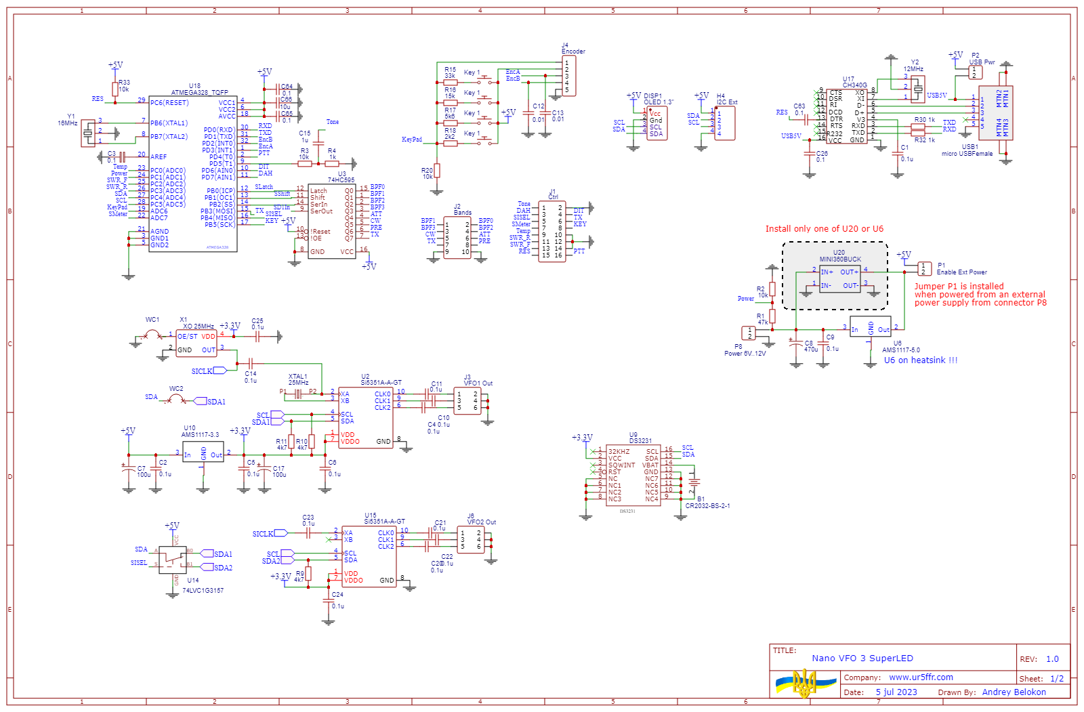Image resolution: width=1084 pixels, height=712 pixels.
Task: Click the U6 AMS1117-5.0 regulator
Action: coord(871,327)
